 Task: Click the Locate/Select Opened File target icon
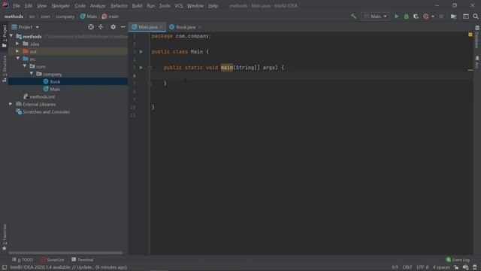point(91,27)
